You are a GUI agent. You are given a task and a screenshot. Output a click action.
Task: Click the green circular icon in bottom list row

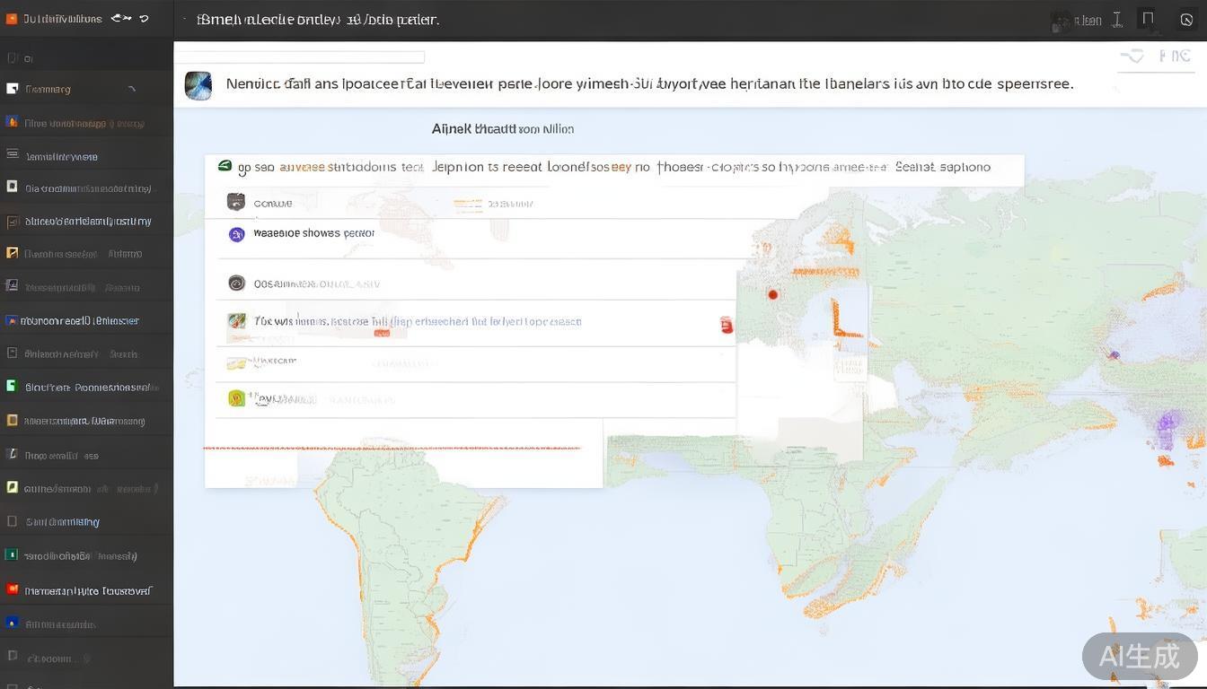coord(236,398)
